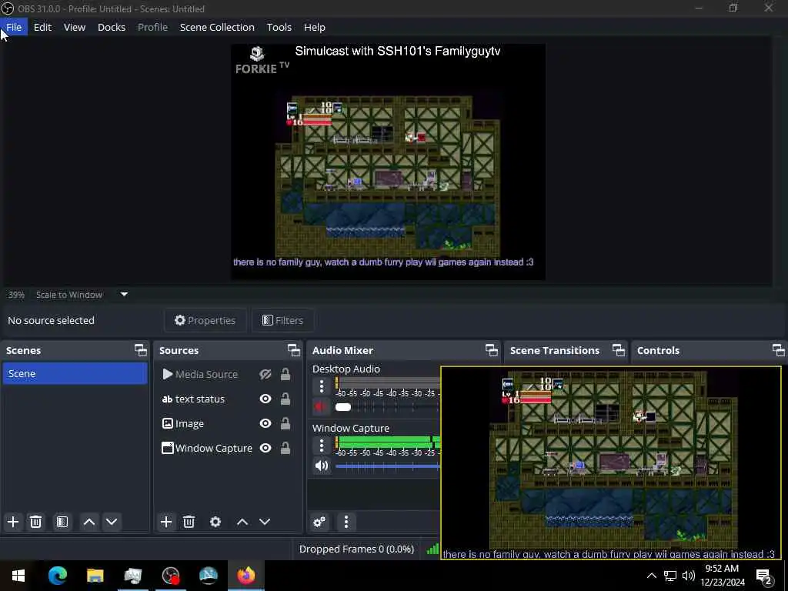
Task: Show hidden system tray icons
Action: tap(651, 576)
